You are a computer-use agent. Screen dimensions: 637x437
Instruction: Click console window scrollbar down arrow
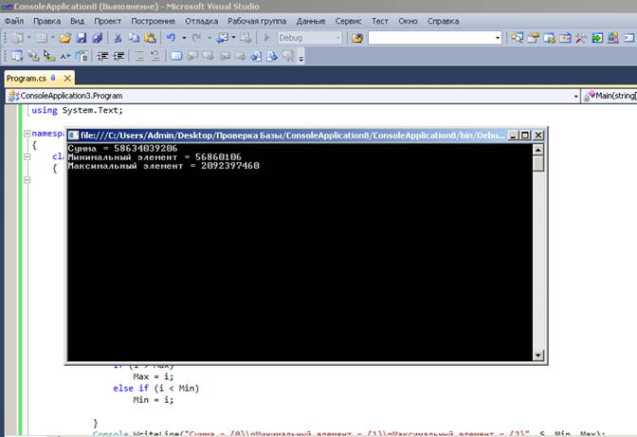point(538,355)
